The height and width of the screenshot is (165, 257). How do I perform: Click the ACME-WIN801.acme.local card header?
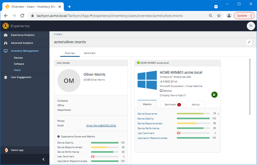pyautogui.click(x=178, y=63)
